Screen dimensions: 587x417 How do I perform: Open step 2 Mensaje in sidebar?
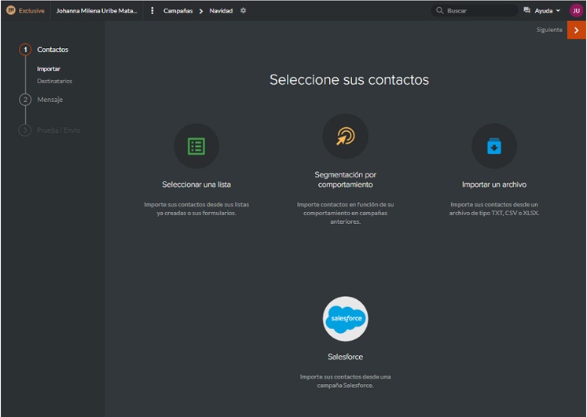pos(50,100)
